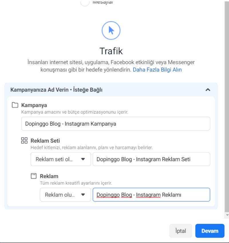The height and width of the screenshot is (243, 229).
Task: Click the scrollbar down arrow
Action: coord(227,215)
